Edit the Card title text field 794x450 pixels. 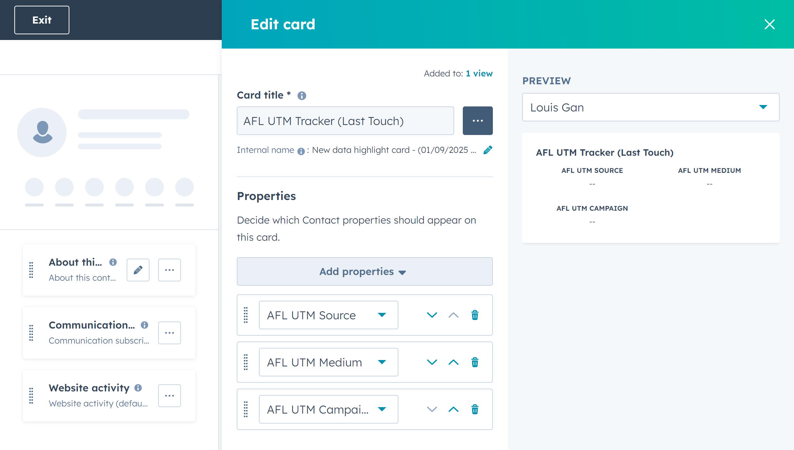(x=345, y=121)
